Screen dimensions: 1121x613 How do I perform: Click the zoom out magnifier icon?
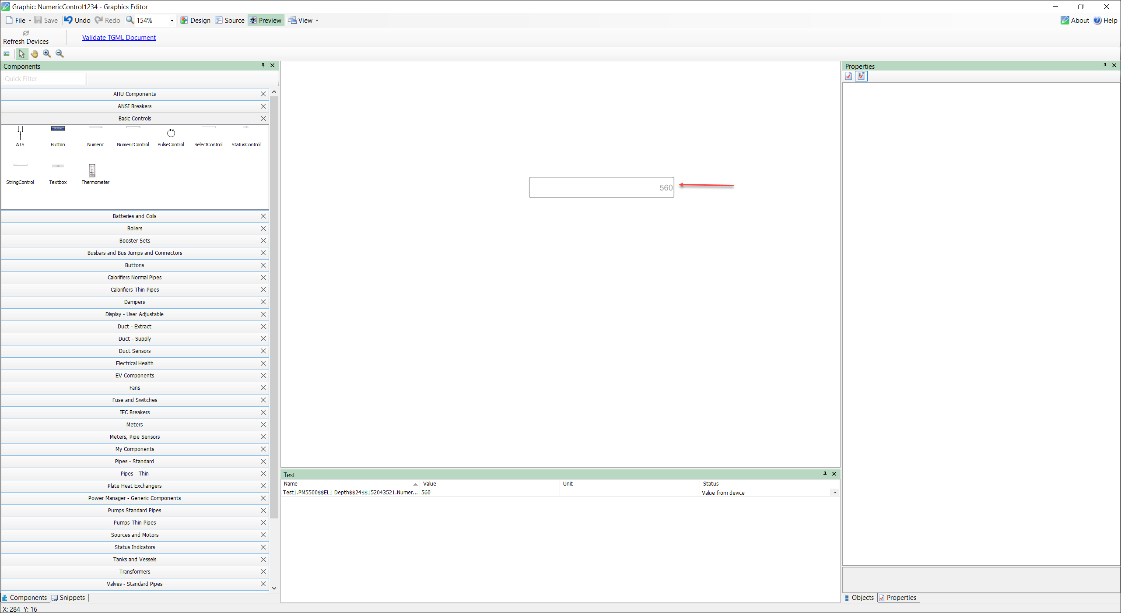[60, 53]
